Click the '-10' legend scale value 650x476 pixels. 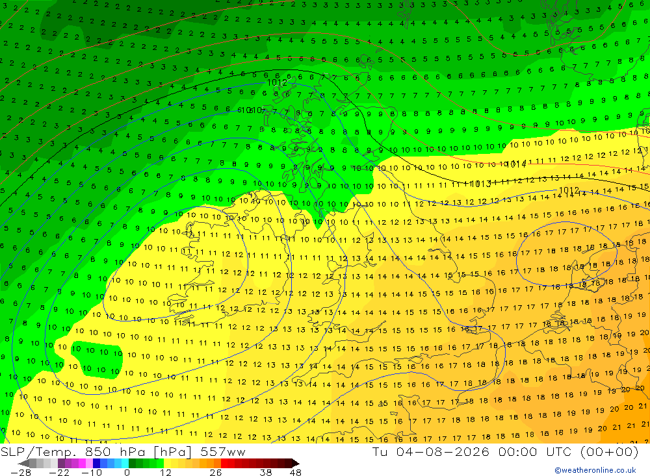[x=92, y=472]
